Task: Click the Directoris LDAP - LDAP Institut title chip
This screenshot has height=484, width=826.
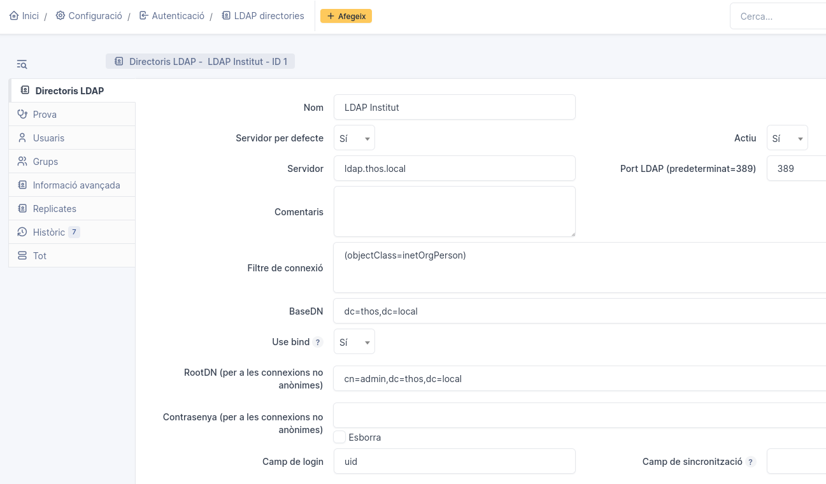Action: click(x=200, y=62)
